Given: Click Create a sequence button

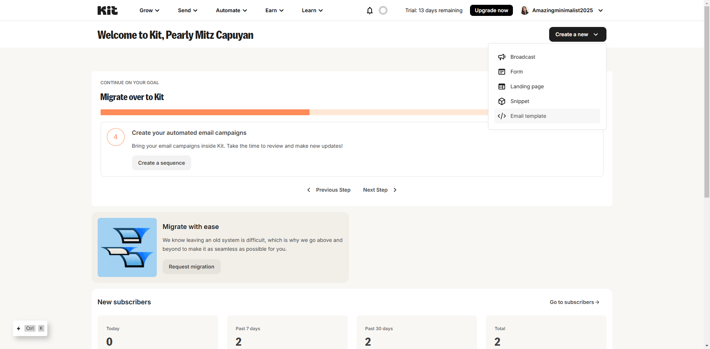Looking at the screenshot, I should (162, 163).
